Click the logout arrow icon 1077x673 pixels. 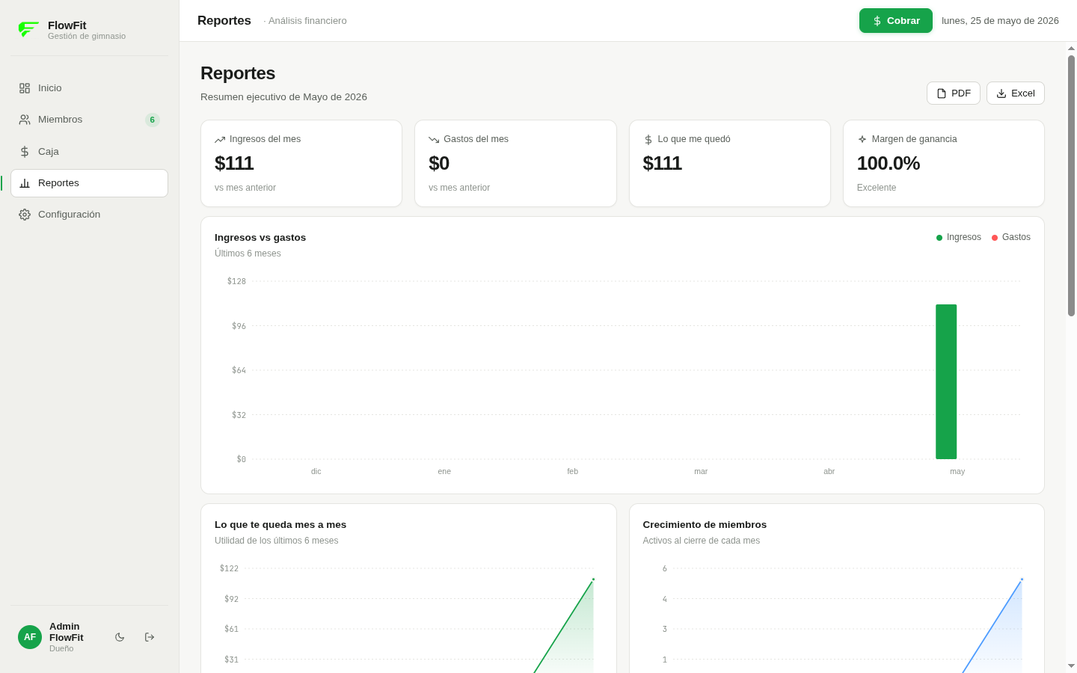point(150,637)
